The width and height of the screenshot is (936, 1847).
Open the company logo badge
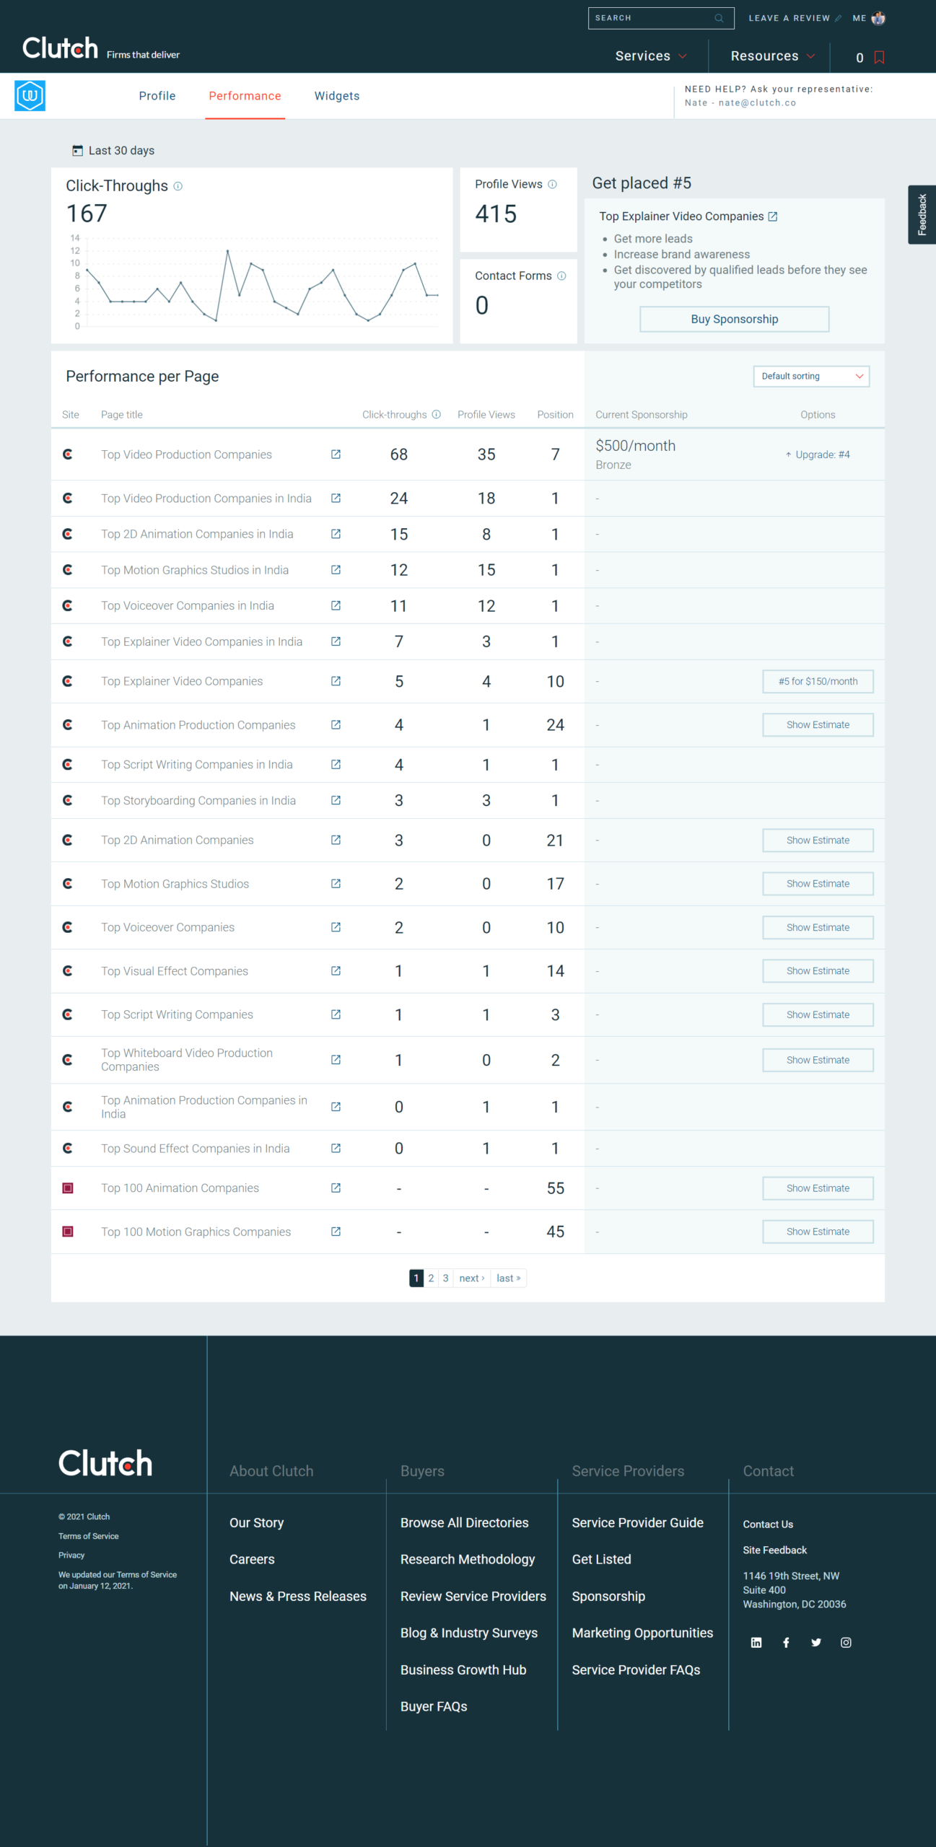click(x=30, y=95)
